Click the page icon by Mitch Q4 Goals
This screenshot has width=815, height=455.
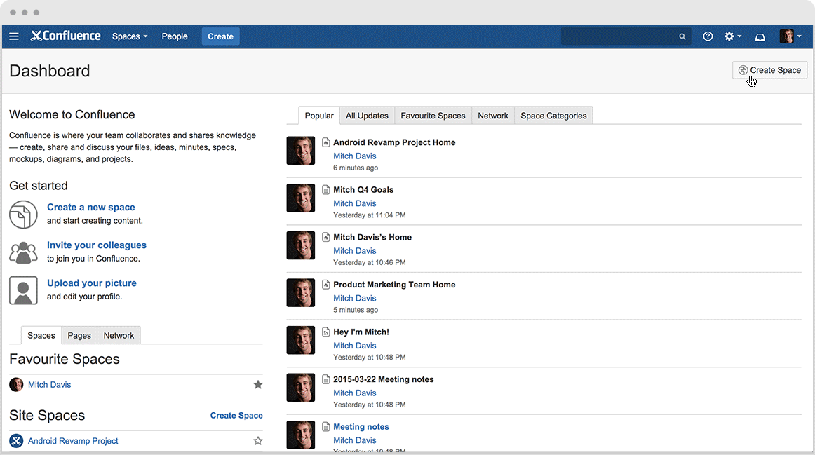tap(326, 189)
